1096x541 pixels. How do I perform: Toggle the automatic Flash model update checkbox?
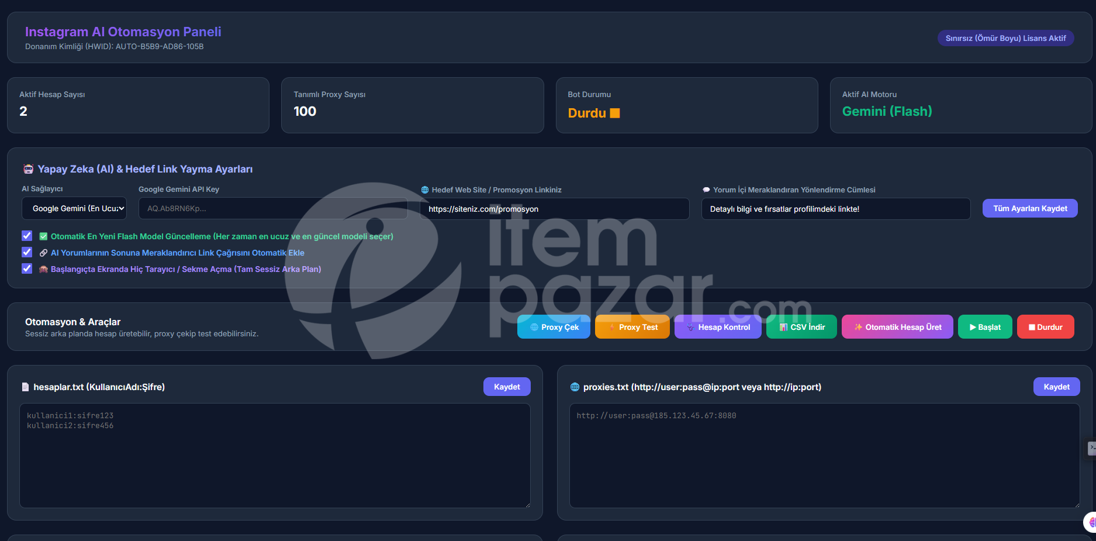[27, 236]
